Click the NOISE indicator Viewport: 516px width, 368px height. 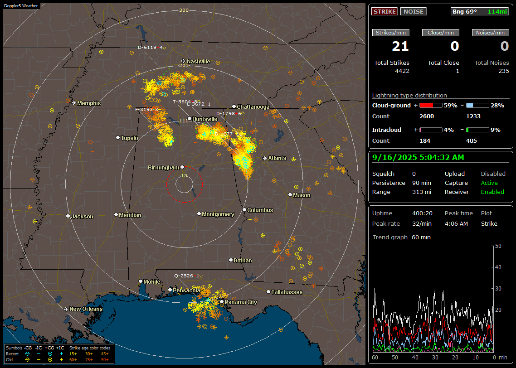pyautogui.click(x=414, y=11)
